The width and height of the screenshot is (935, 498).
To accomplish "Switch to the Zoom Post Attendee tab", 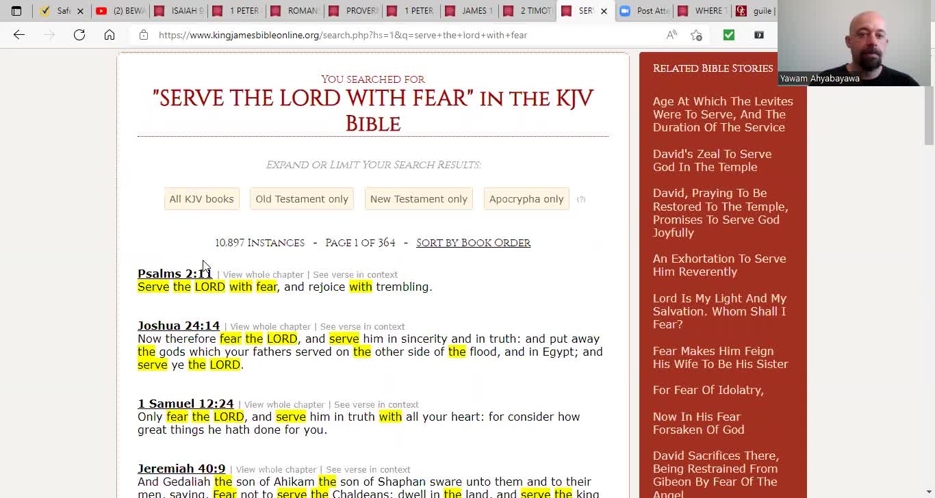I will coord(645,11).
